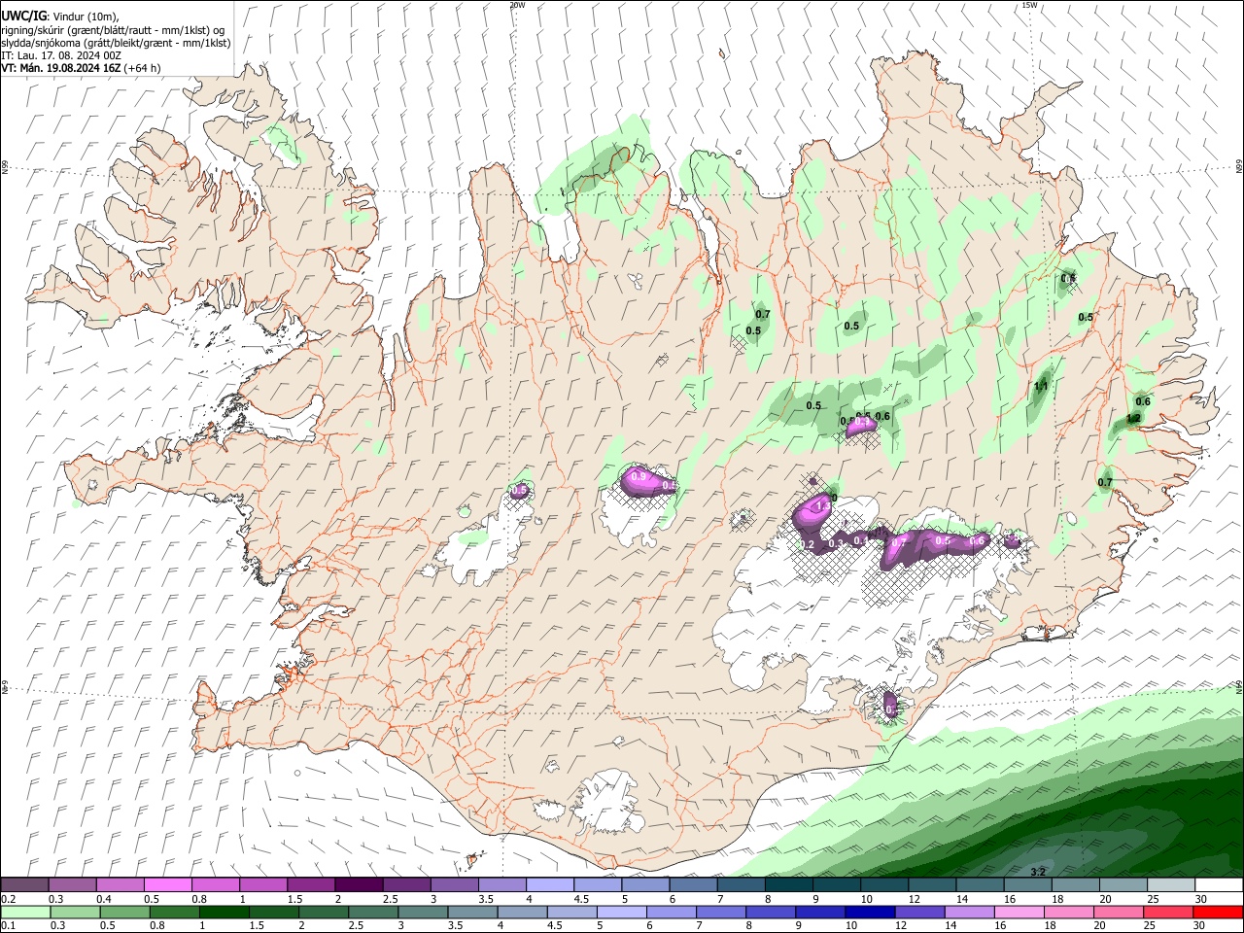
Task: Click the 15W longitude label
Action: pyautogui.click(x=1029, y=5)
